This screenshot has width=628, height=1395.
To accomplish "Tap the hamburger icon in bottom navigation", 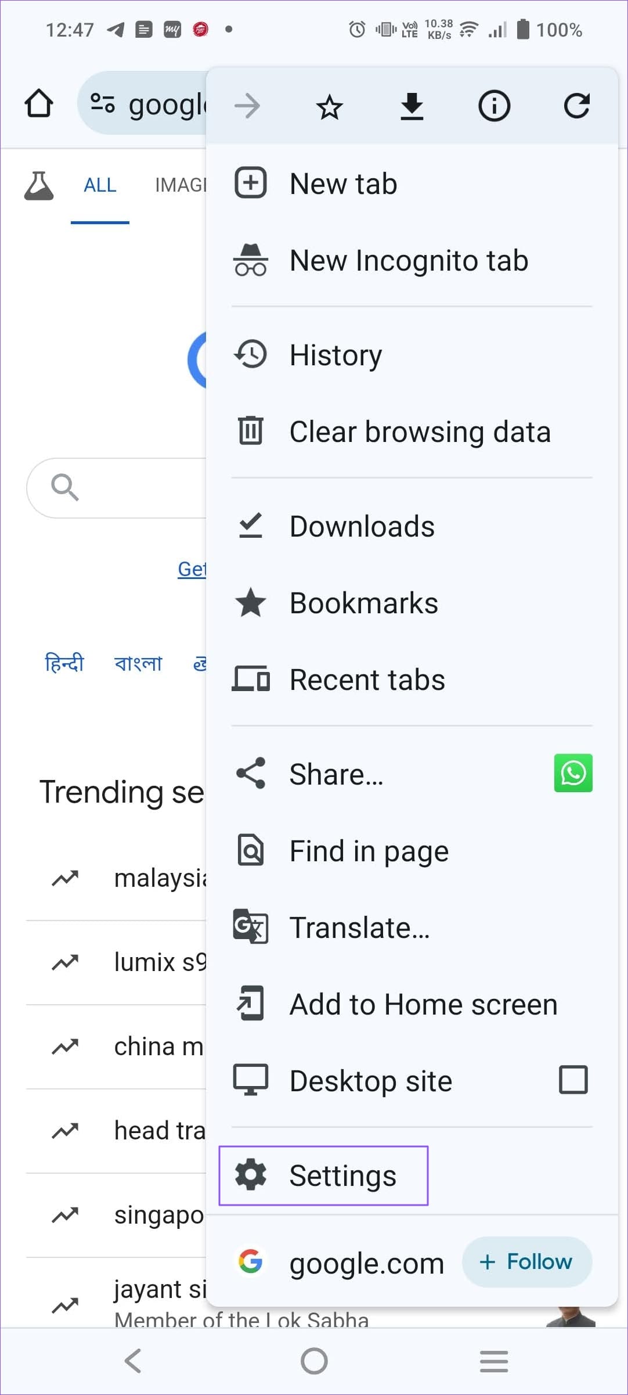I will click(494, 1361).
